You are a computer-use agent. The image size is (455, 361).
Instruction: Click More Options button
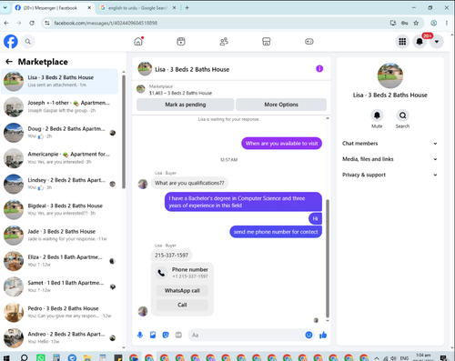(x=281, y=105)
